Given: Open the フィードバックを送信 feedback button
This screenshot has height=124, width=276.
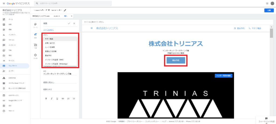Looking at the screenshot, I should tap(266, 120).
